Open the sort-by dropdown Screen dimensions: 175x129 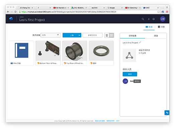(x=51, y=35)
